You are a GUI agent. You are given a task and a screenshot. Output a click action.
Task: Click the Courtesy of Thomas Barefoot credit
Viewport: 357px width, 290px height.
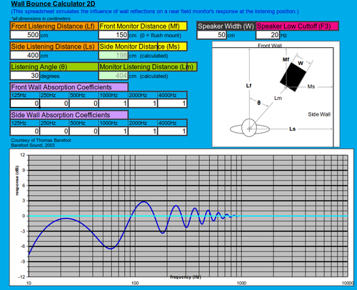pyautogui.click(x=41, y=140)
